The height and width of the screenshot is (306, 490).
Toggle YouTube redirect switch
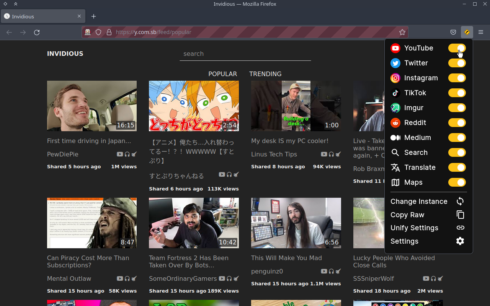point(457,48)
